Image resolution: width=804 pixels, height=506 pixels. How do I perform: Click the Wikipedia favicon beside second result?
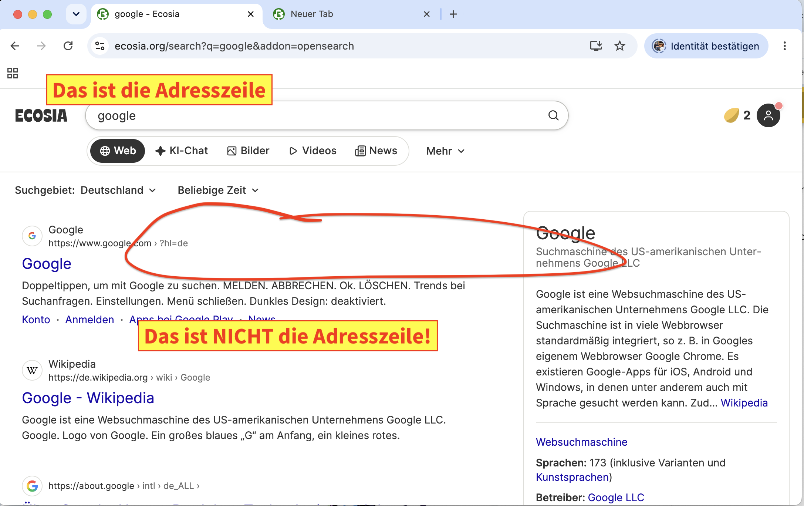click(x=32, y=370)
